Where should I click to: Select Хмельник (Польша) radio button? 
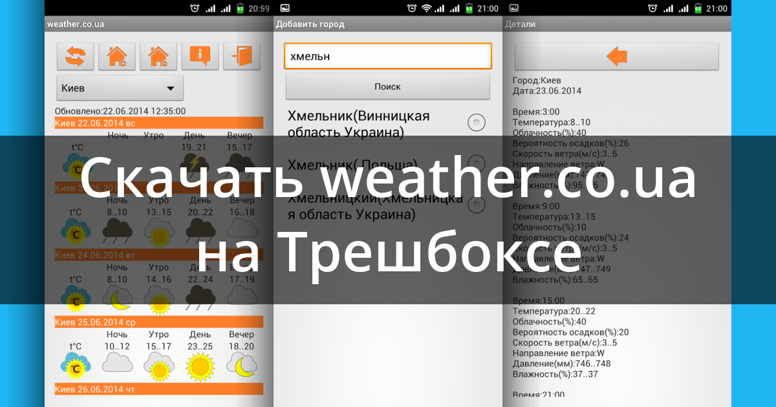tap(477, 163)
